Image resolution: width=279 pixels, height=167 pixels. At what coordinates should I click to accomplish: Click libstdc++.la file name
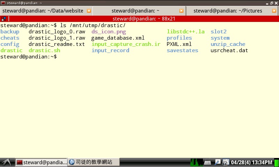[186, 32]
